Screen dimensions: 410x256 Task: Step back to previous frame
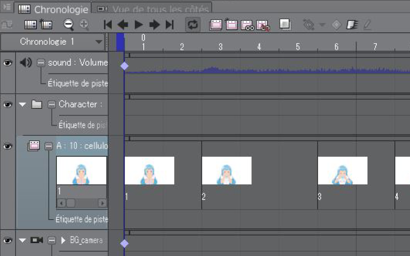123,25
